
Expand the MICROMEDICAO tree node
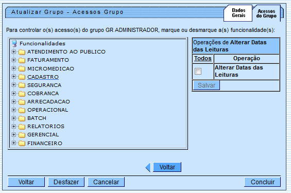coord(13,68)
